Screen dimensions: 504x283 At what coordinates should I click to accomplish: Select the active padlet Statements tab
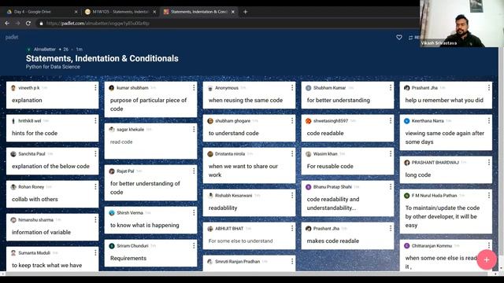coord(198,12)
